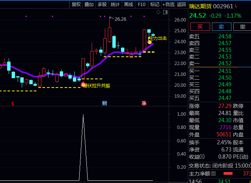Screen dimensions: 251x183
Task: Click the 26.26 high price label
Action: click(120, 19)
